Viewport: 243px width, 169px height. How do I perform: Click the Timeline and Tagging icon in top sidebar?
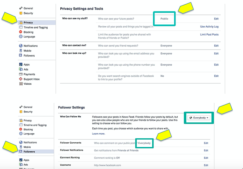21,27
